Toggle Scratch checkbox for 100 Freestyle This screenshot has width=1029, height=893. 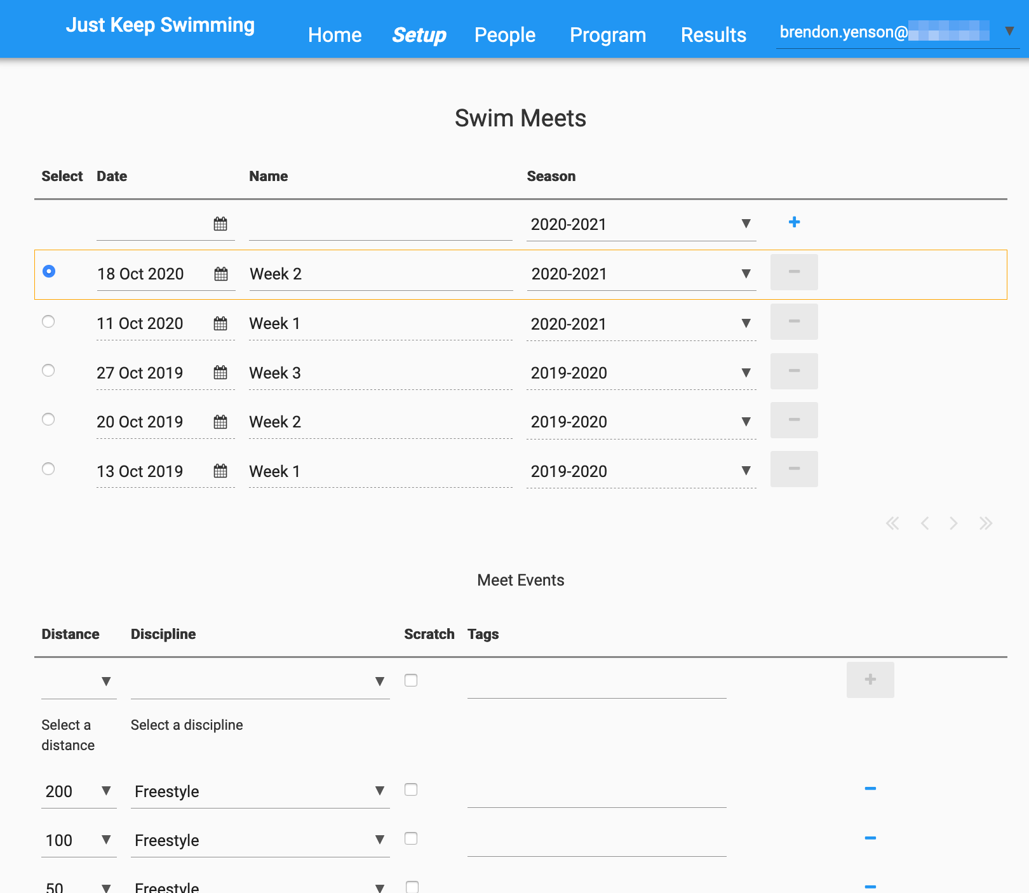(x=411, y=838)
